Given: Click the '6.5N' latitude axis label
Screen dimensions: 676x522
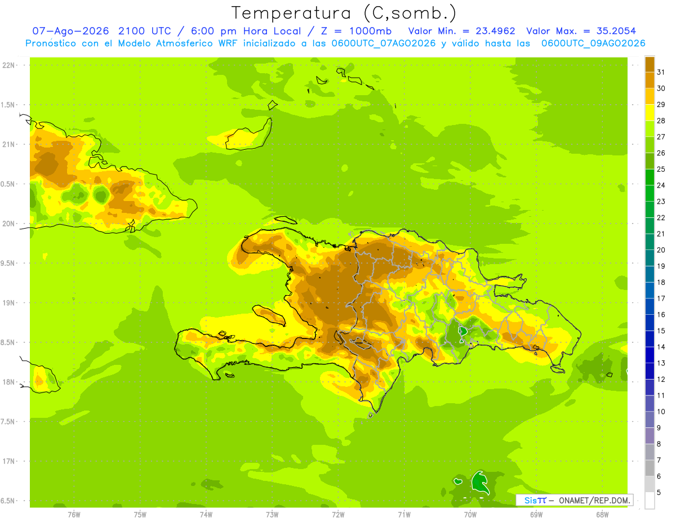Looking at the screenshot, I should [x=8, y=501].
